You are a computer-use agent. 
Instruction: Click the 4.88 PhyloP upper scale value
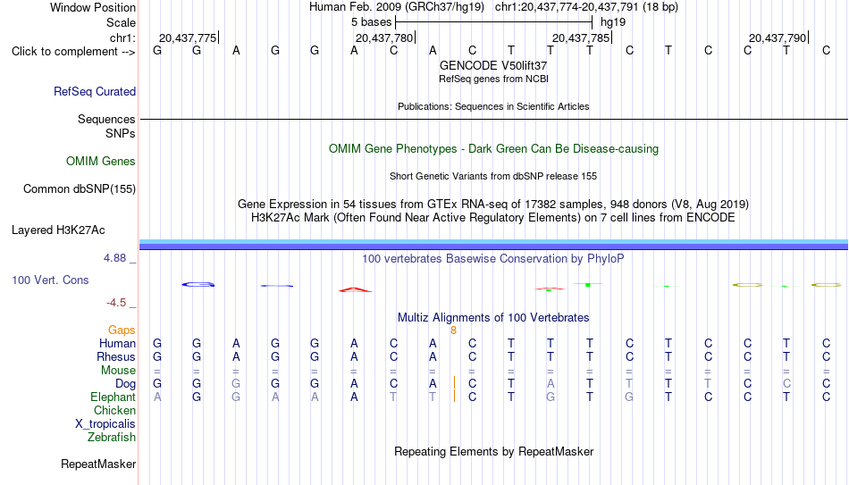click(114, 258)
